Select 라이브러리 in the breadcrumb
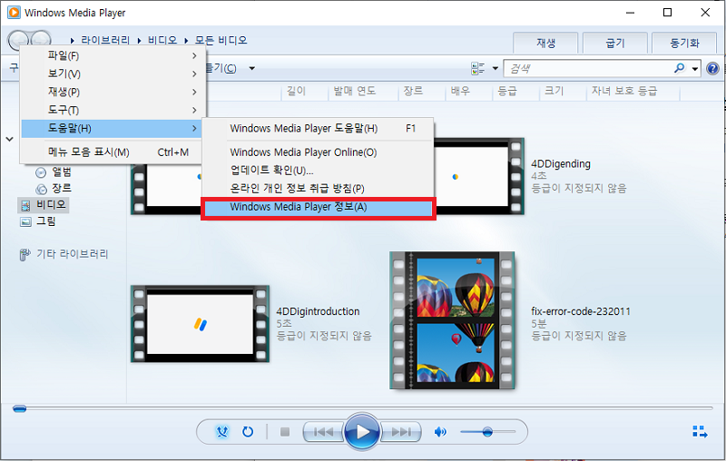The width and height of the screenshot is (726, 461). (105, 40)
